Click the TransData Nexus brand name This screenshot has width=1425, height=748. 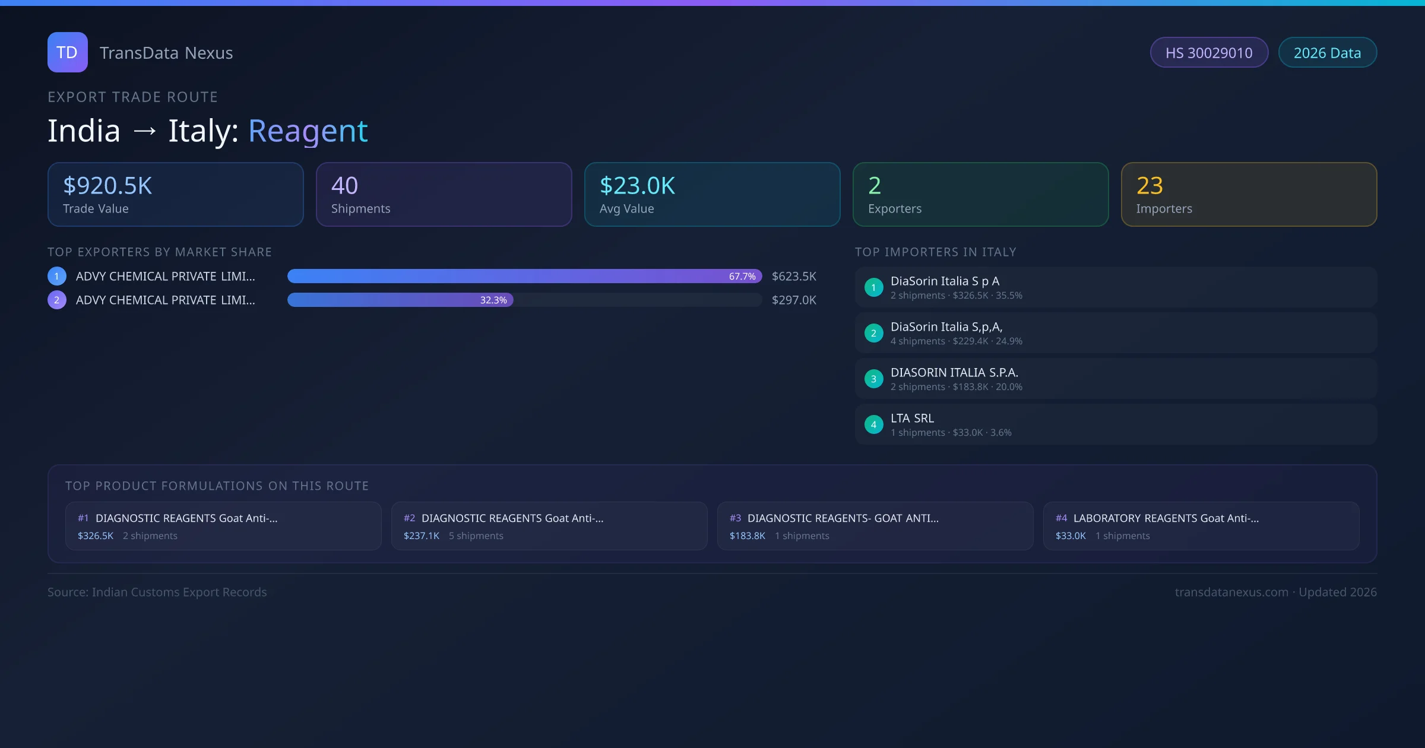click(x=166, y=53)
